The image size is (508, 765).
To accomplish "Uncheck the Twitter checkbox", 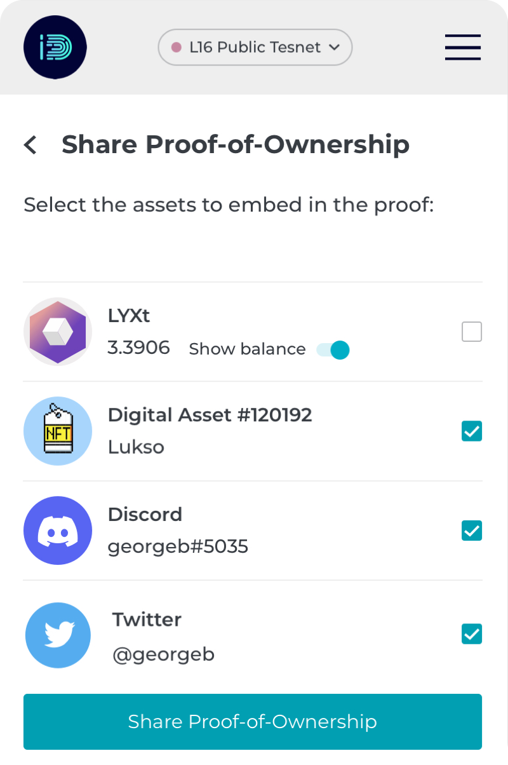I will 472,634.
